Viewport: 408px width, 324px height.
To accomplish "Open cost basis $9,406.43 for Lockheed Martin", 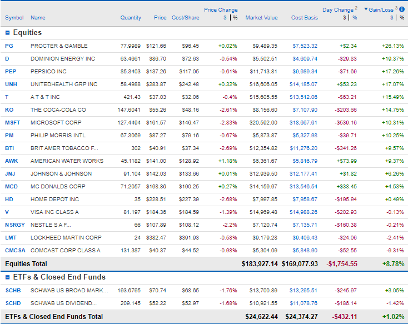I will 305,238.
